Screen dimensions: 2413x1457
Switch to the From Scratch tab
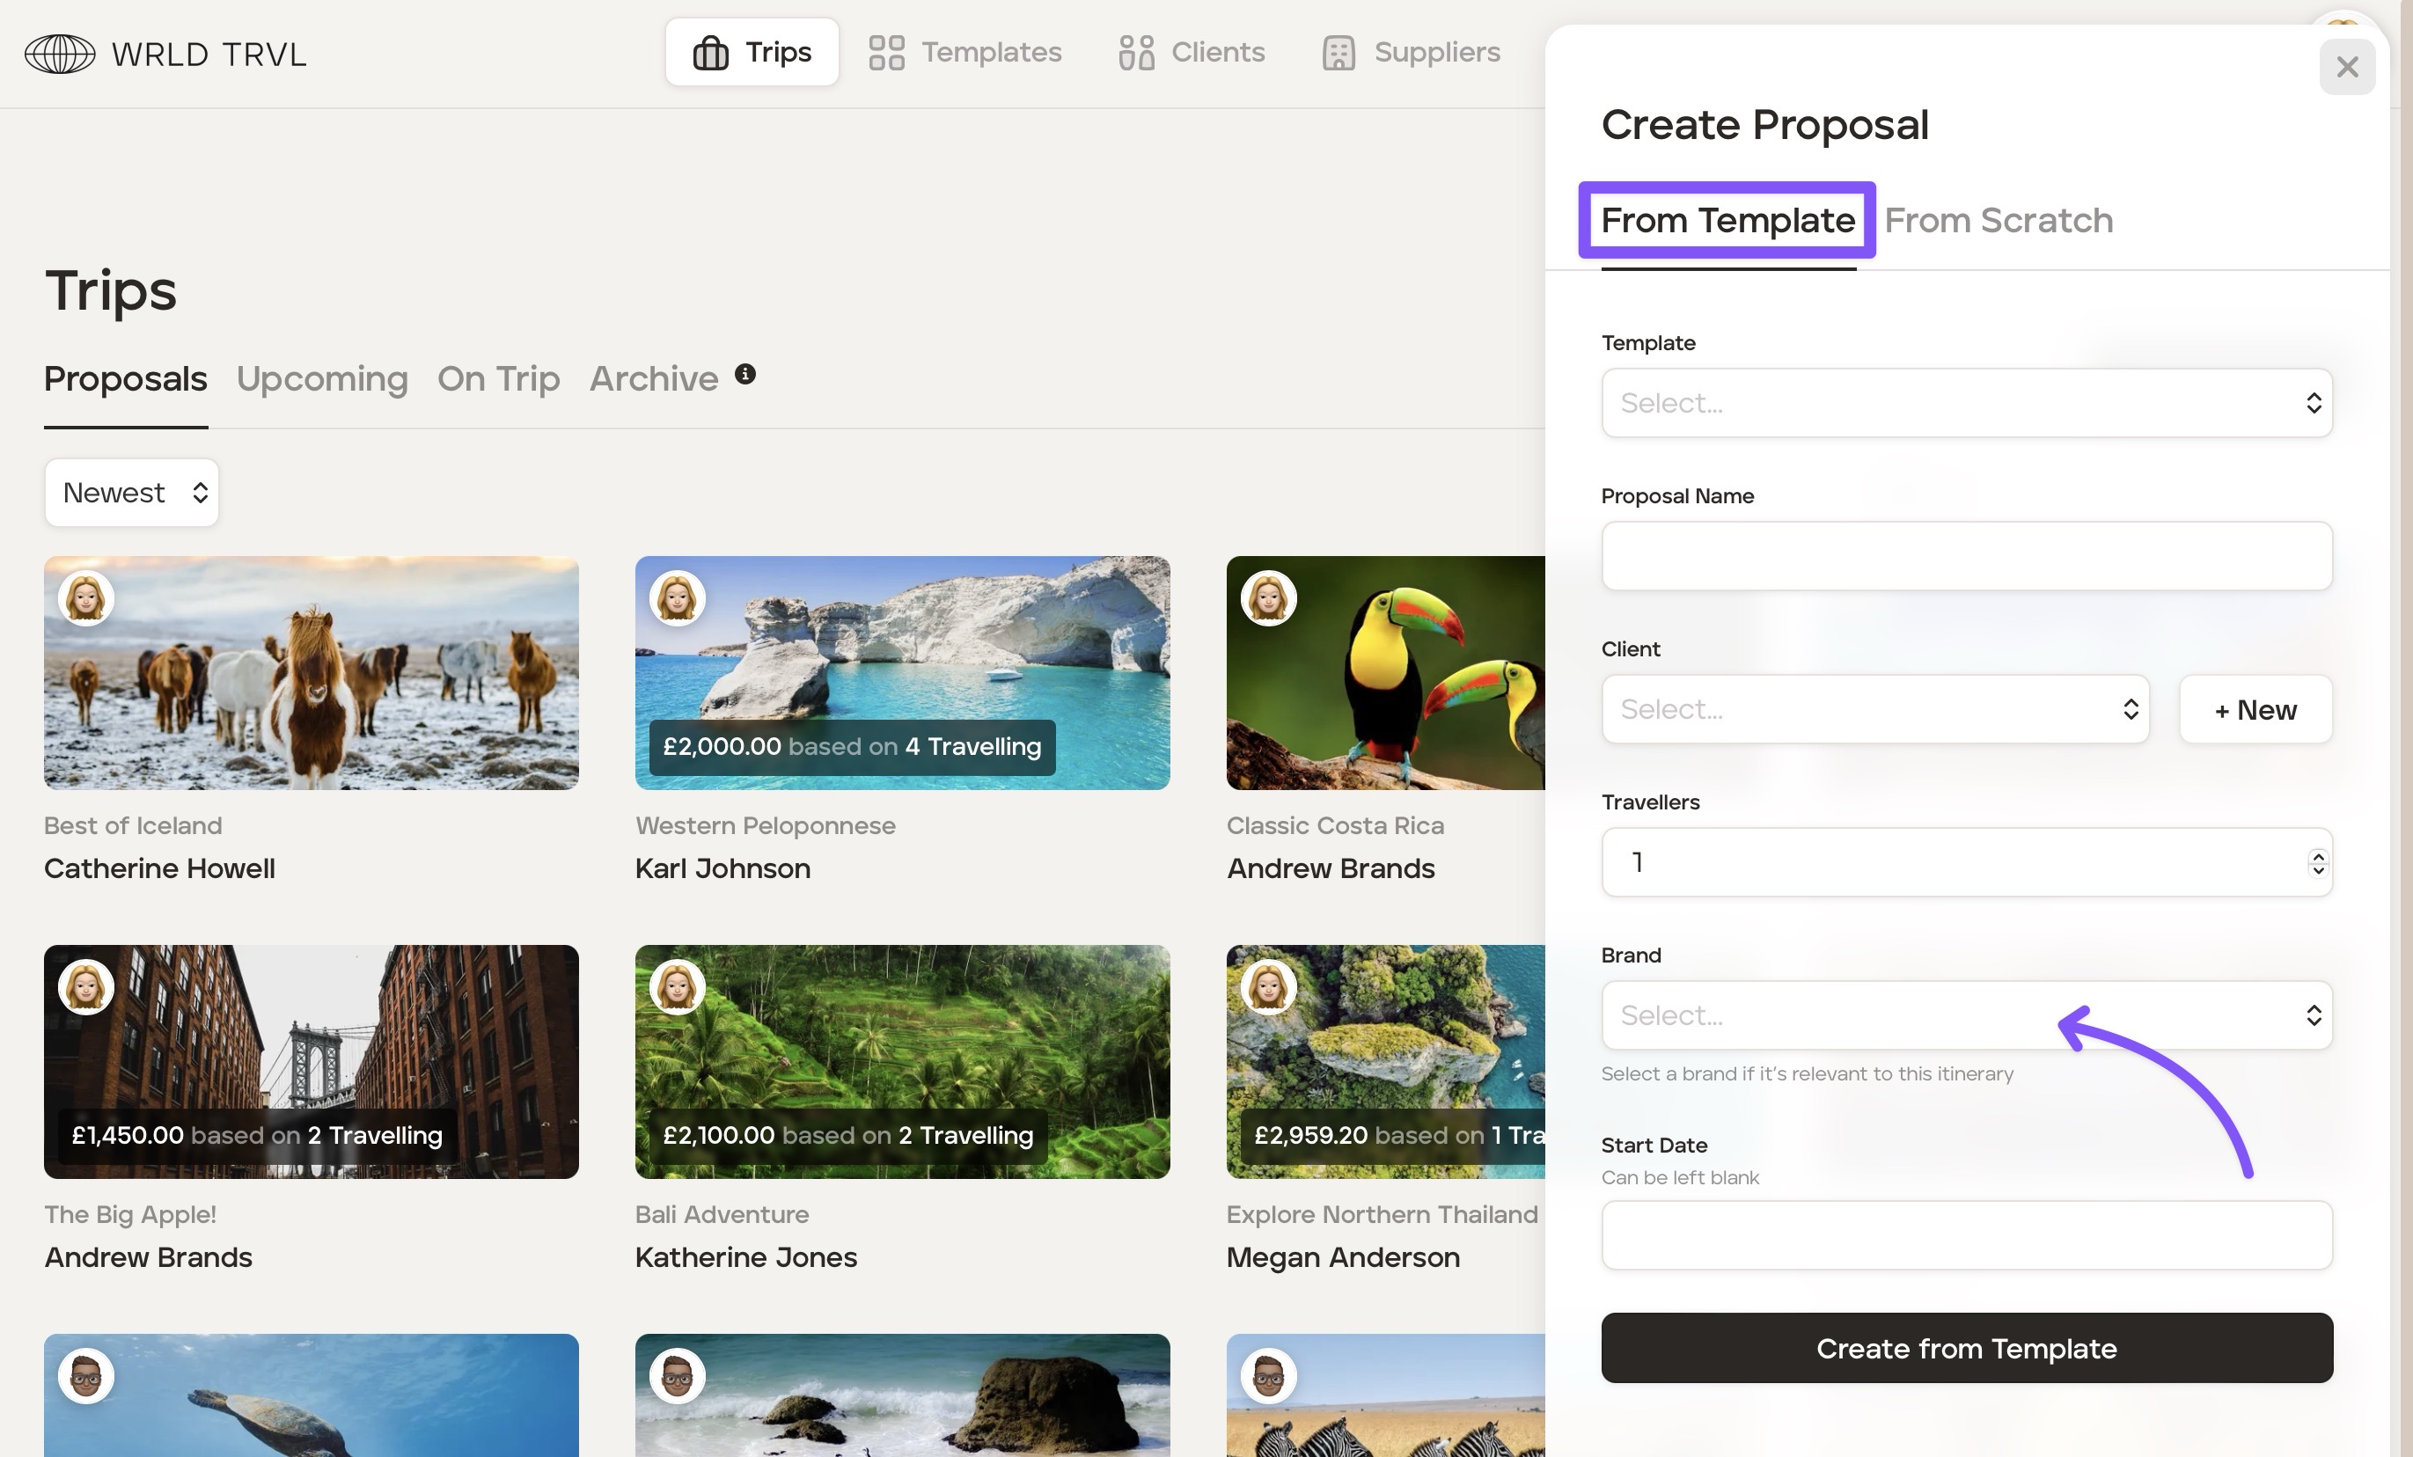coord(1998,222)
